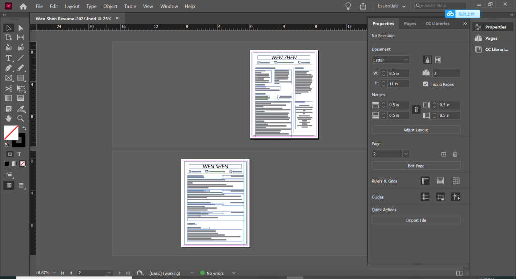Viewport: 516px width, 279px height.
Task: Open the zoom level dropdown at 16.67%
Action: 54,273
